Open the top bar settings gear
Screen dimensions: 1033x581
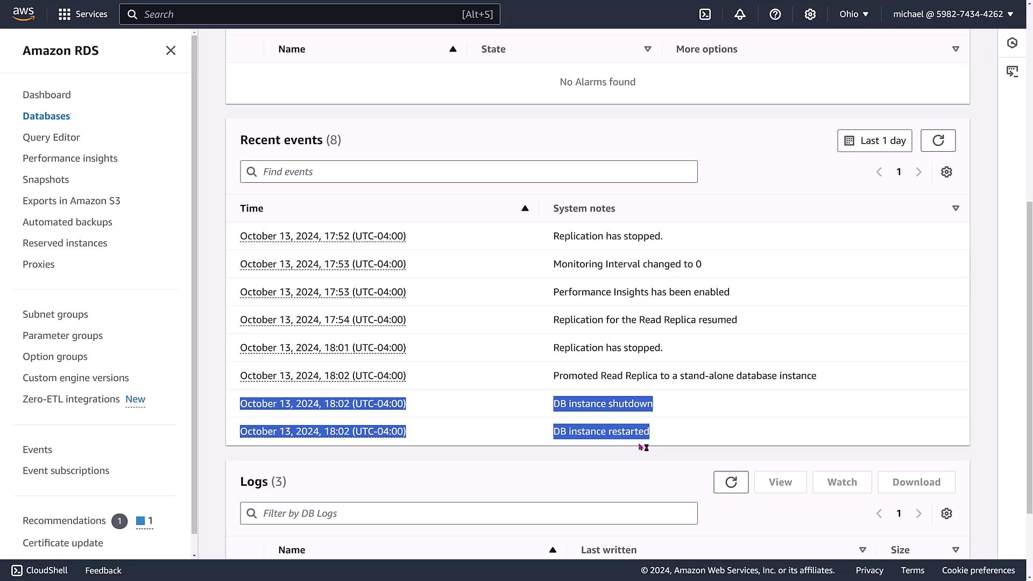pos(810,15)
